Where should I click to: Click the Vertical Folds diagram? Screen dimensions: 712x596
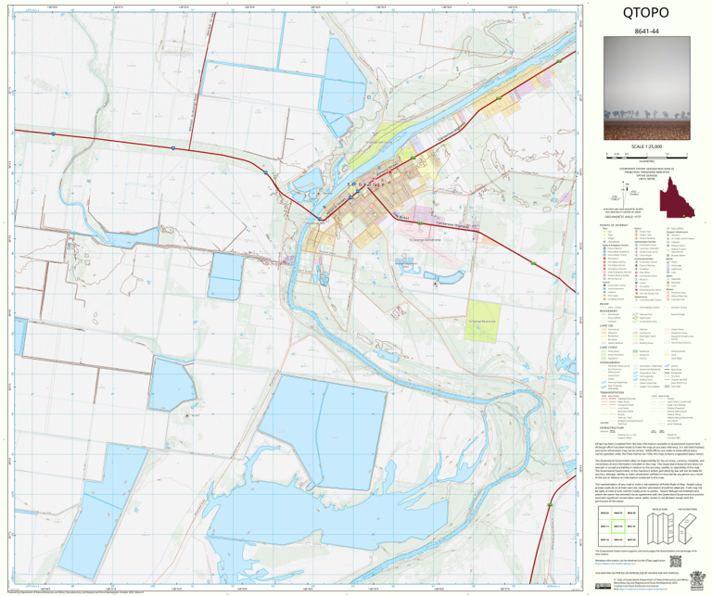click(659, 528)
